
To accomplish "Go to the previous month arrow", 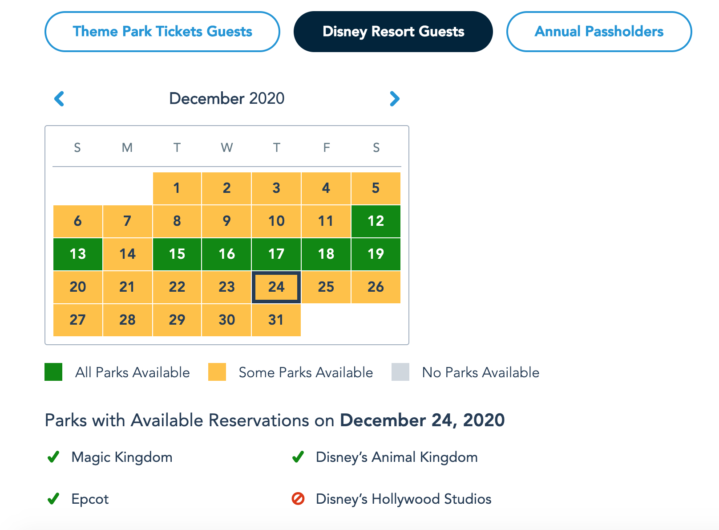I will 59,98.
